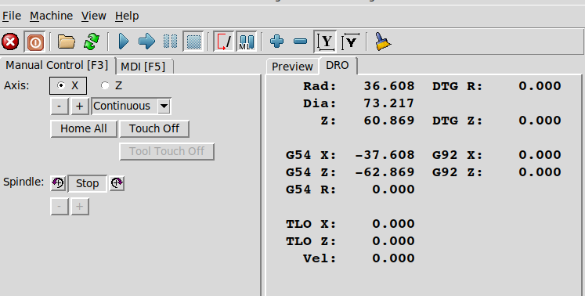Image resolution: width=585 pixels, height=296 pixels.
Task: Click the DTG R label
Action: pyautogui.click(x=458, y=86)
